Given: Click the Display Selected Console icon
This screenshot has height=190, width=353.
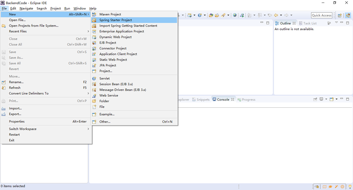Looking at the screenshot, I should coord(322,99).
